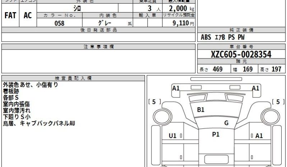Screen dimensions: 287x167
Task: Click the 車台番号 header
Action: pos(241,47)
